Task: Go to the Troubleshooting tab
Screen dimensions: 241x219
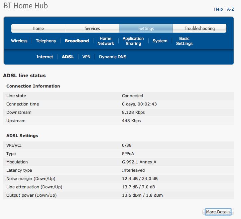Action: (200, 28)
